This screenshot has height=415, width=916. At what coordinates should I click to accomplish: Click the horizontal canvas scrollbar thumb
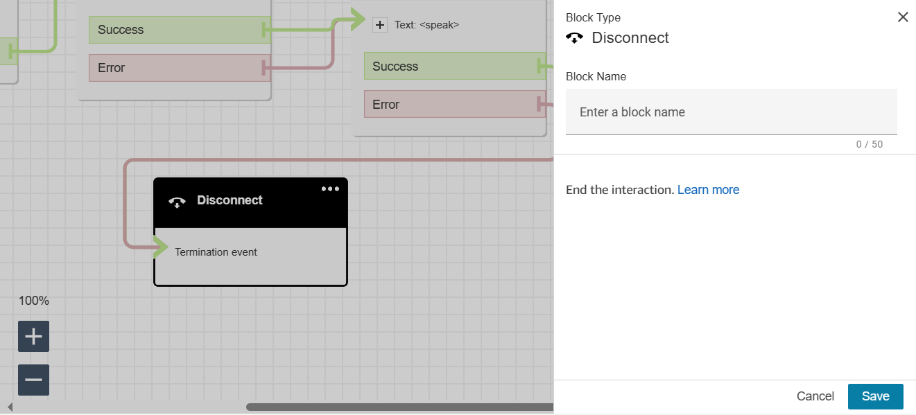(399, 407)
